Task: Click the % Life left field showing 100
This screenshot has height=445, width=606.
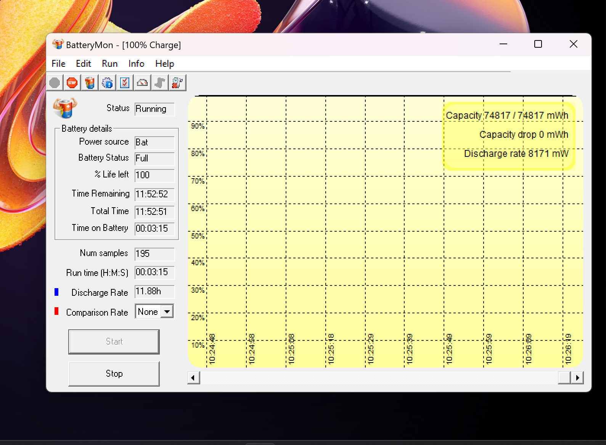Action: pos(154,175)
